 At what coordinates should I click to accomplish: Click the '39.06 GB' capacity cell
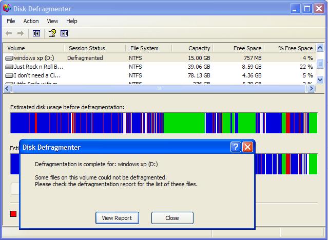click(199, 67)
